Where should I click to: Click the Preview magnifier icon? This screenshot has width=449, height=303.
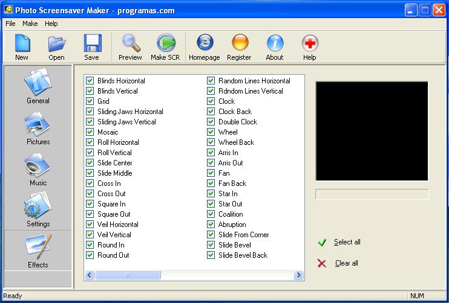click(x=131, y=43)
